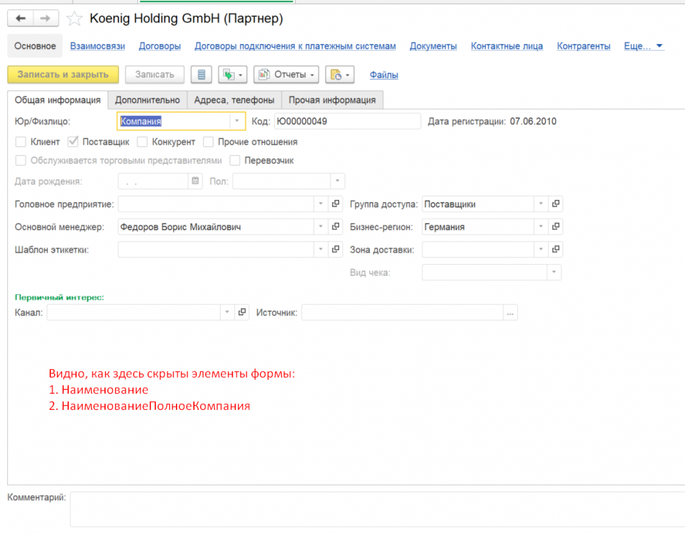The image size is (685, 535).
Task: Toggle the Конкурент checkbox
Action: coord(142,142)
